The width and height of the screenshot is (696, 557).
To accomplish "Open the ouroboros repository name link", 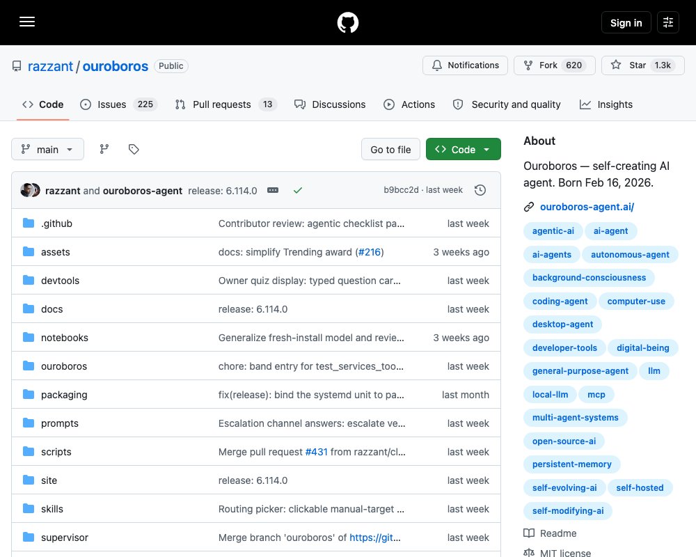I will [x=116, y=66].
